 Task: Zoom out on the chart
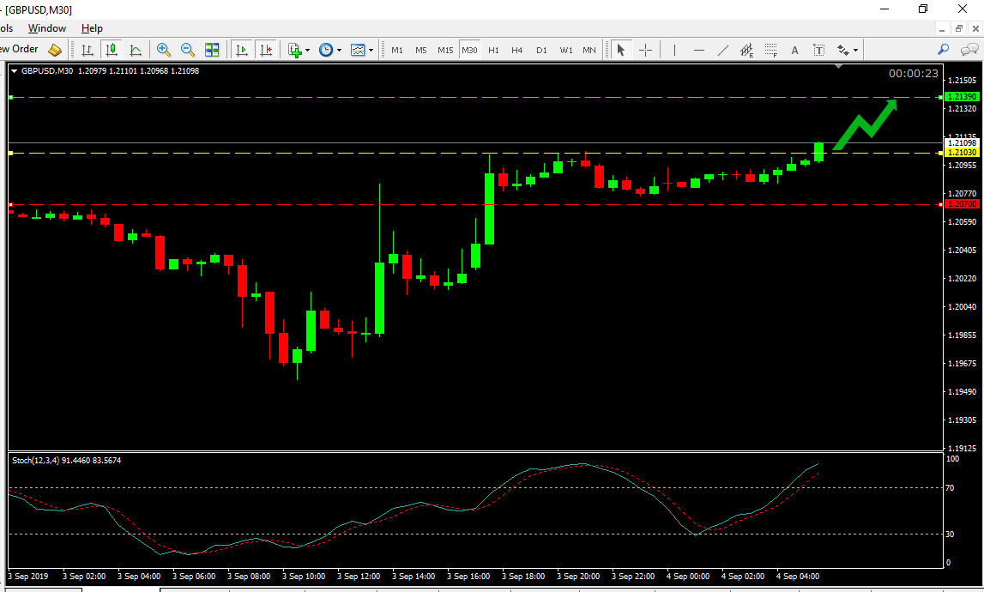pos(188,50)
